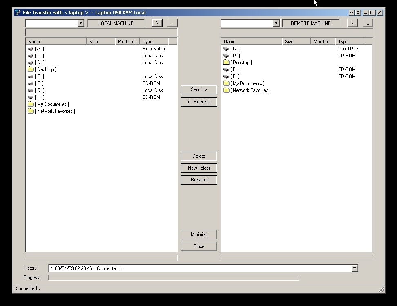Click the remote current path field
The width and height of the screenshot is (397, 306).
[x=297, y=32]
